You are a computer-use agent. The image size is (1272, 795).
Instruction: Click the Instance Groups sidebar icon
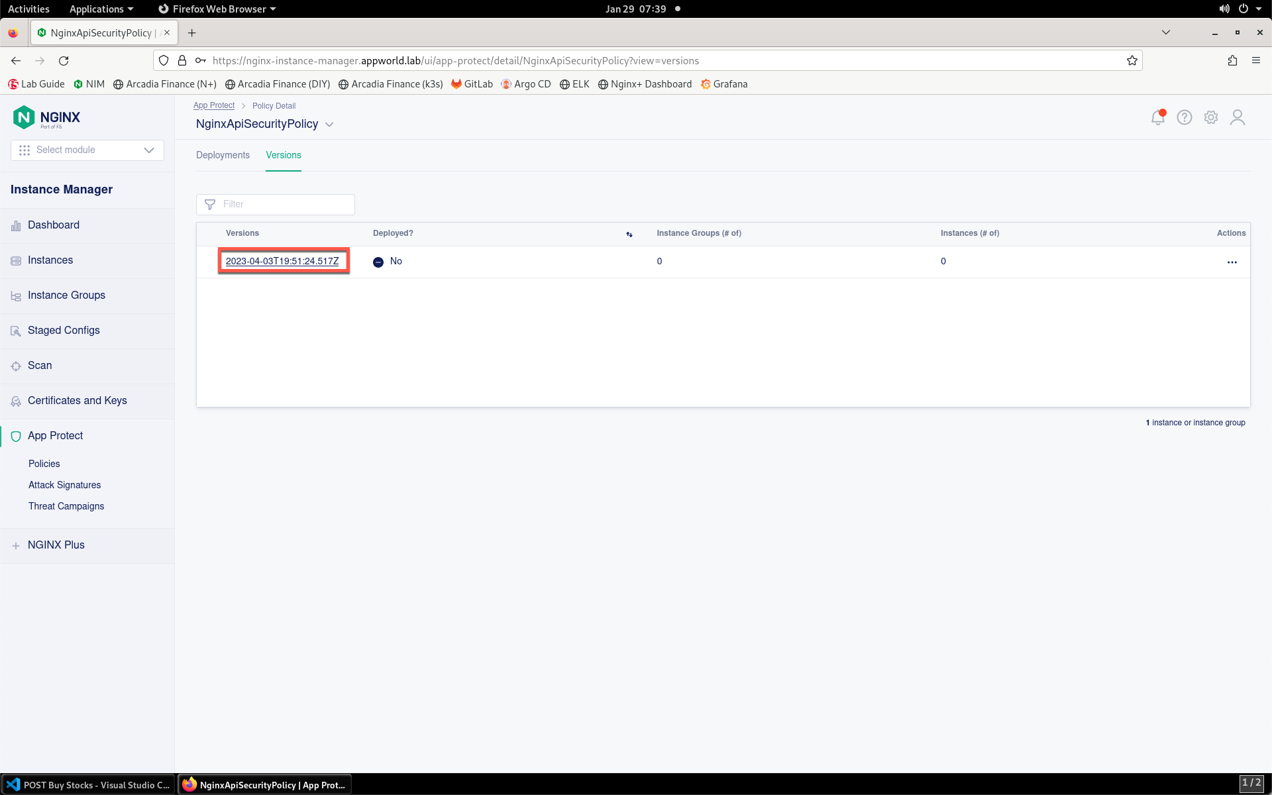pyautogui.click(x=16, y=296)
